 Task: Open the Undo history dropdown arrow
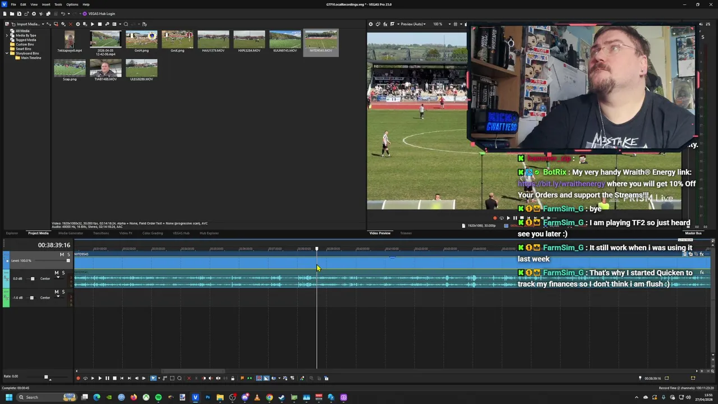pos(69,13)
